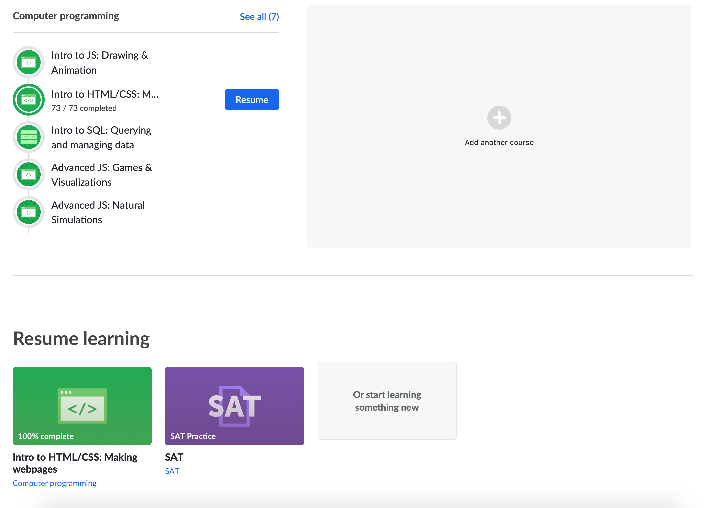Click the Computer programming link under HTML/CSS card
This screenshot has width=704, height=508.
click(x=54, y=483)
